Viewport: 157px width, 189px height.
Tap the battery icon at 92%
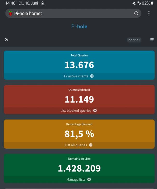point(152,3)
